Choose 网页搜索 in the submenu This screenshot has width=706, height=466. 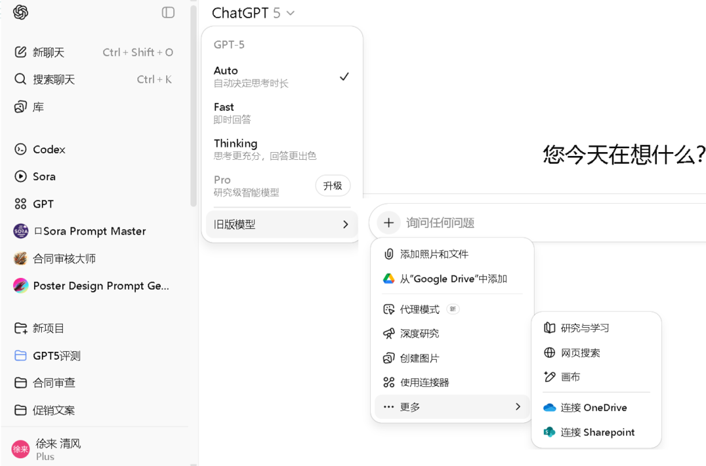(580, 352)
